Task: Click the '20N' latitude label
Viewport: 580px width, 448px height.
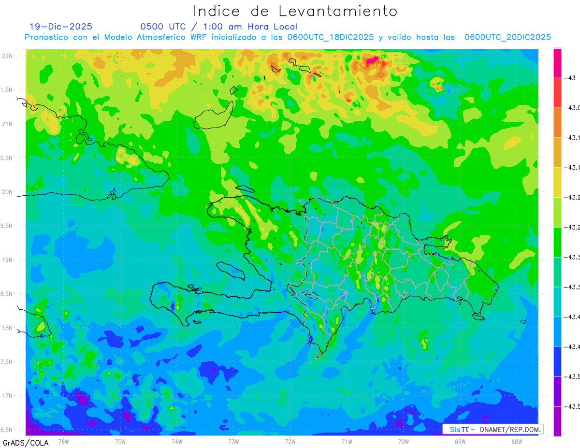Action: pyautogui.click(x=8, y=192)
